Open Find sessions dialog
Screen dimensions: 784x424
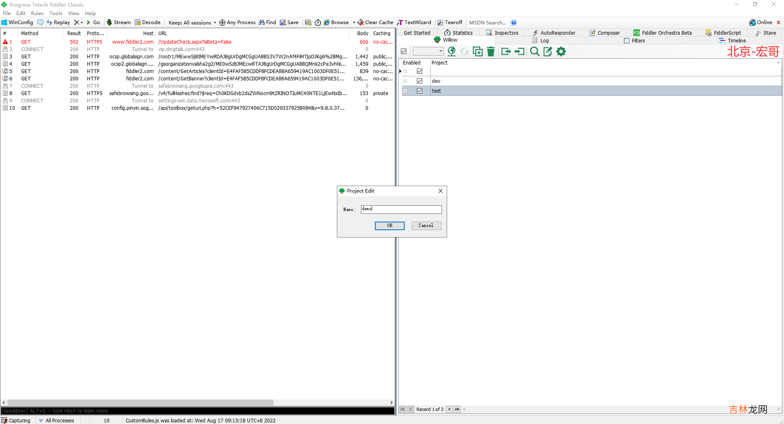click(x=267, y=22)
